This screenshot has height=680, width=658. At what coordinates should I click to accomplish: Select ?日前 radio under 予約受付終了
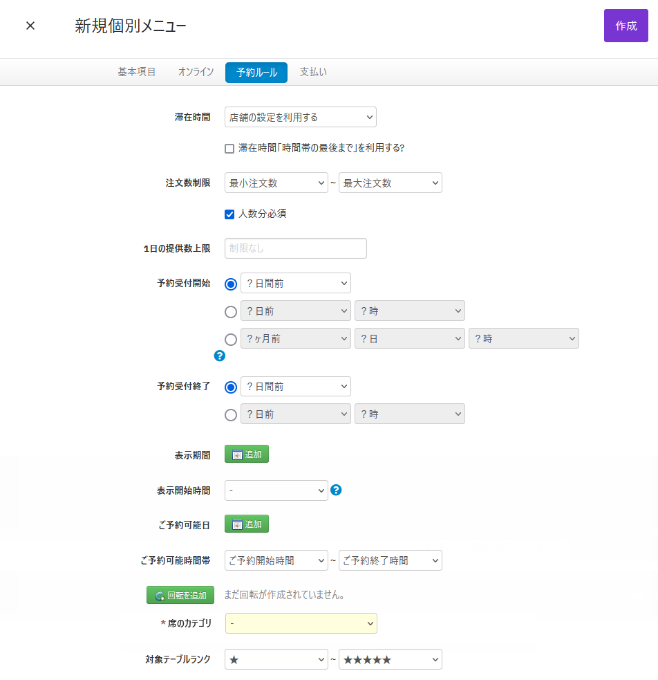click(x=231, y=414)
